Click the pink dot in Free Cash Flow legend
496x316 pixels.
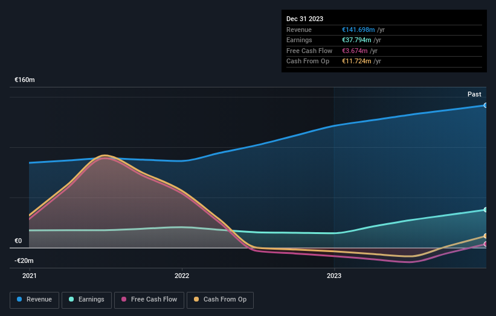pyautogui.click(x=124, y=300)
